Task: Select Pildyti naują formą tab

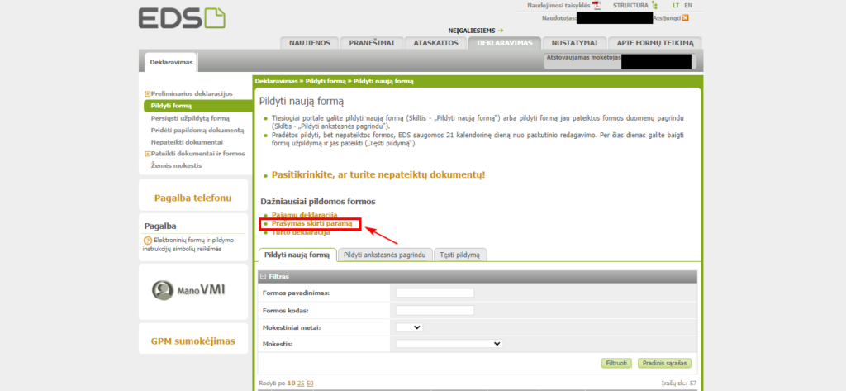Action: point(297,255)
